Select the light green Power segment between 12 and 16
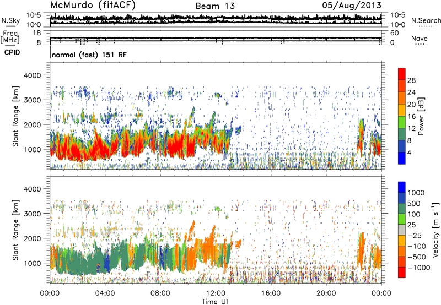Image resolution: width=441 pixels, height=305 pixels. click(402, 122)
